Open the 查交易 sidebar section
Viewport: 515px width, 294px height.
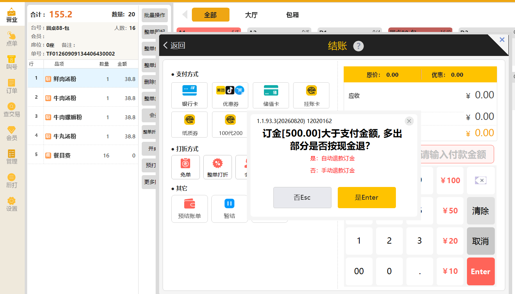coord(12,109)
